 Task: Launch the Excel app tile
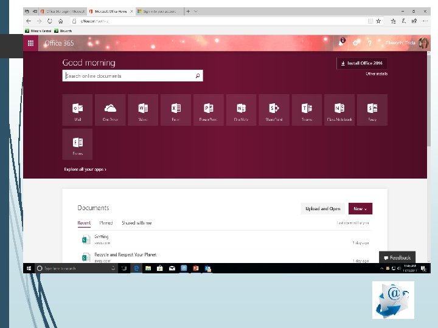[176, 110]
